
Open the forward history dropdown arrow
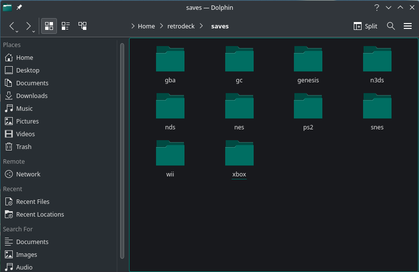(x=34, y=31)
